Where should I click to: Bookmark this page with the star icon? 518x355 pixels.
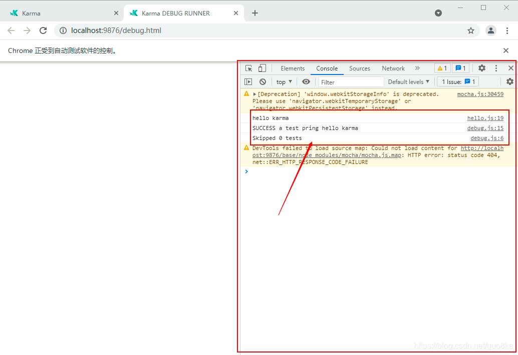click(471, 30)
